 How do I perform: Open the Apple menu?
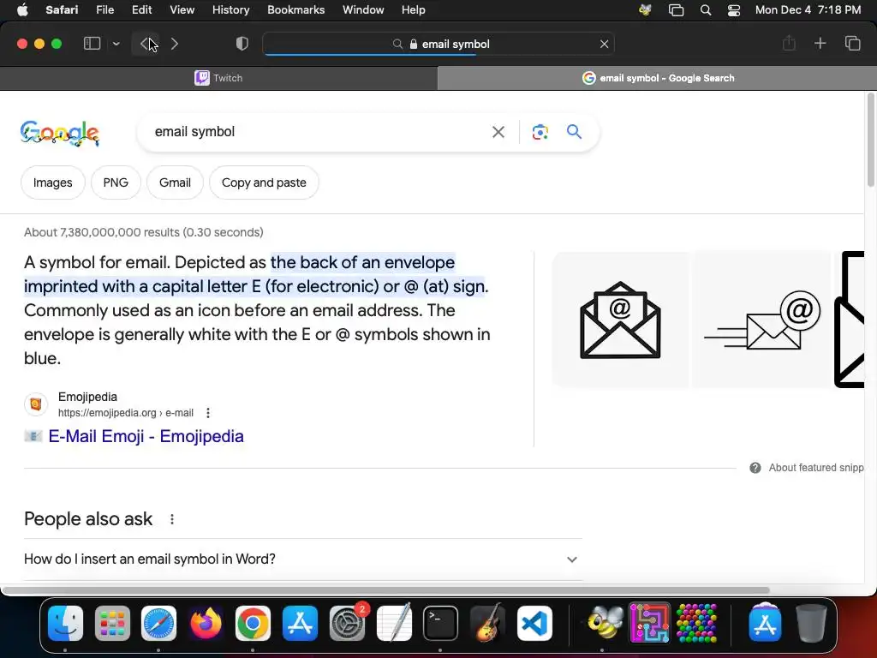point(22,10)
